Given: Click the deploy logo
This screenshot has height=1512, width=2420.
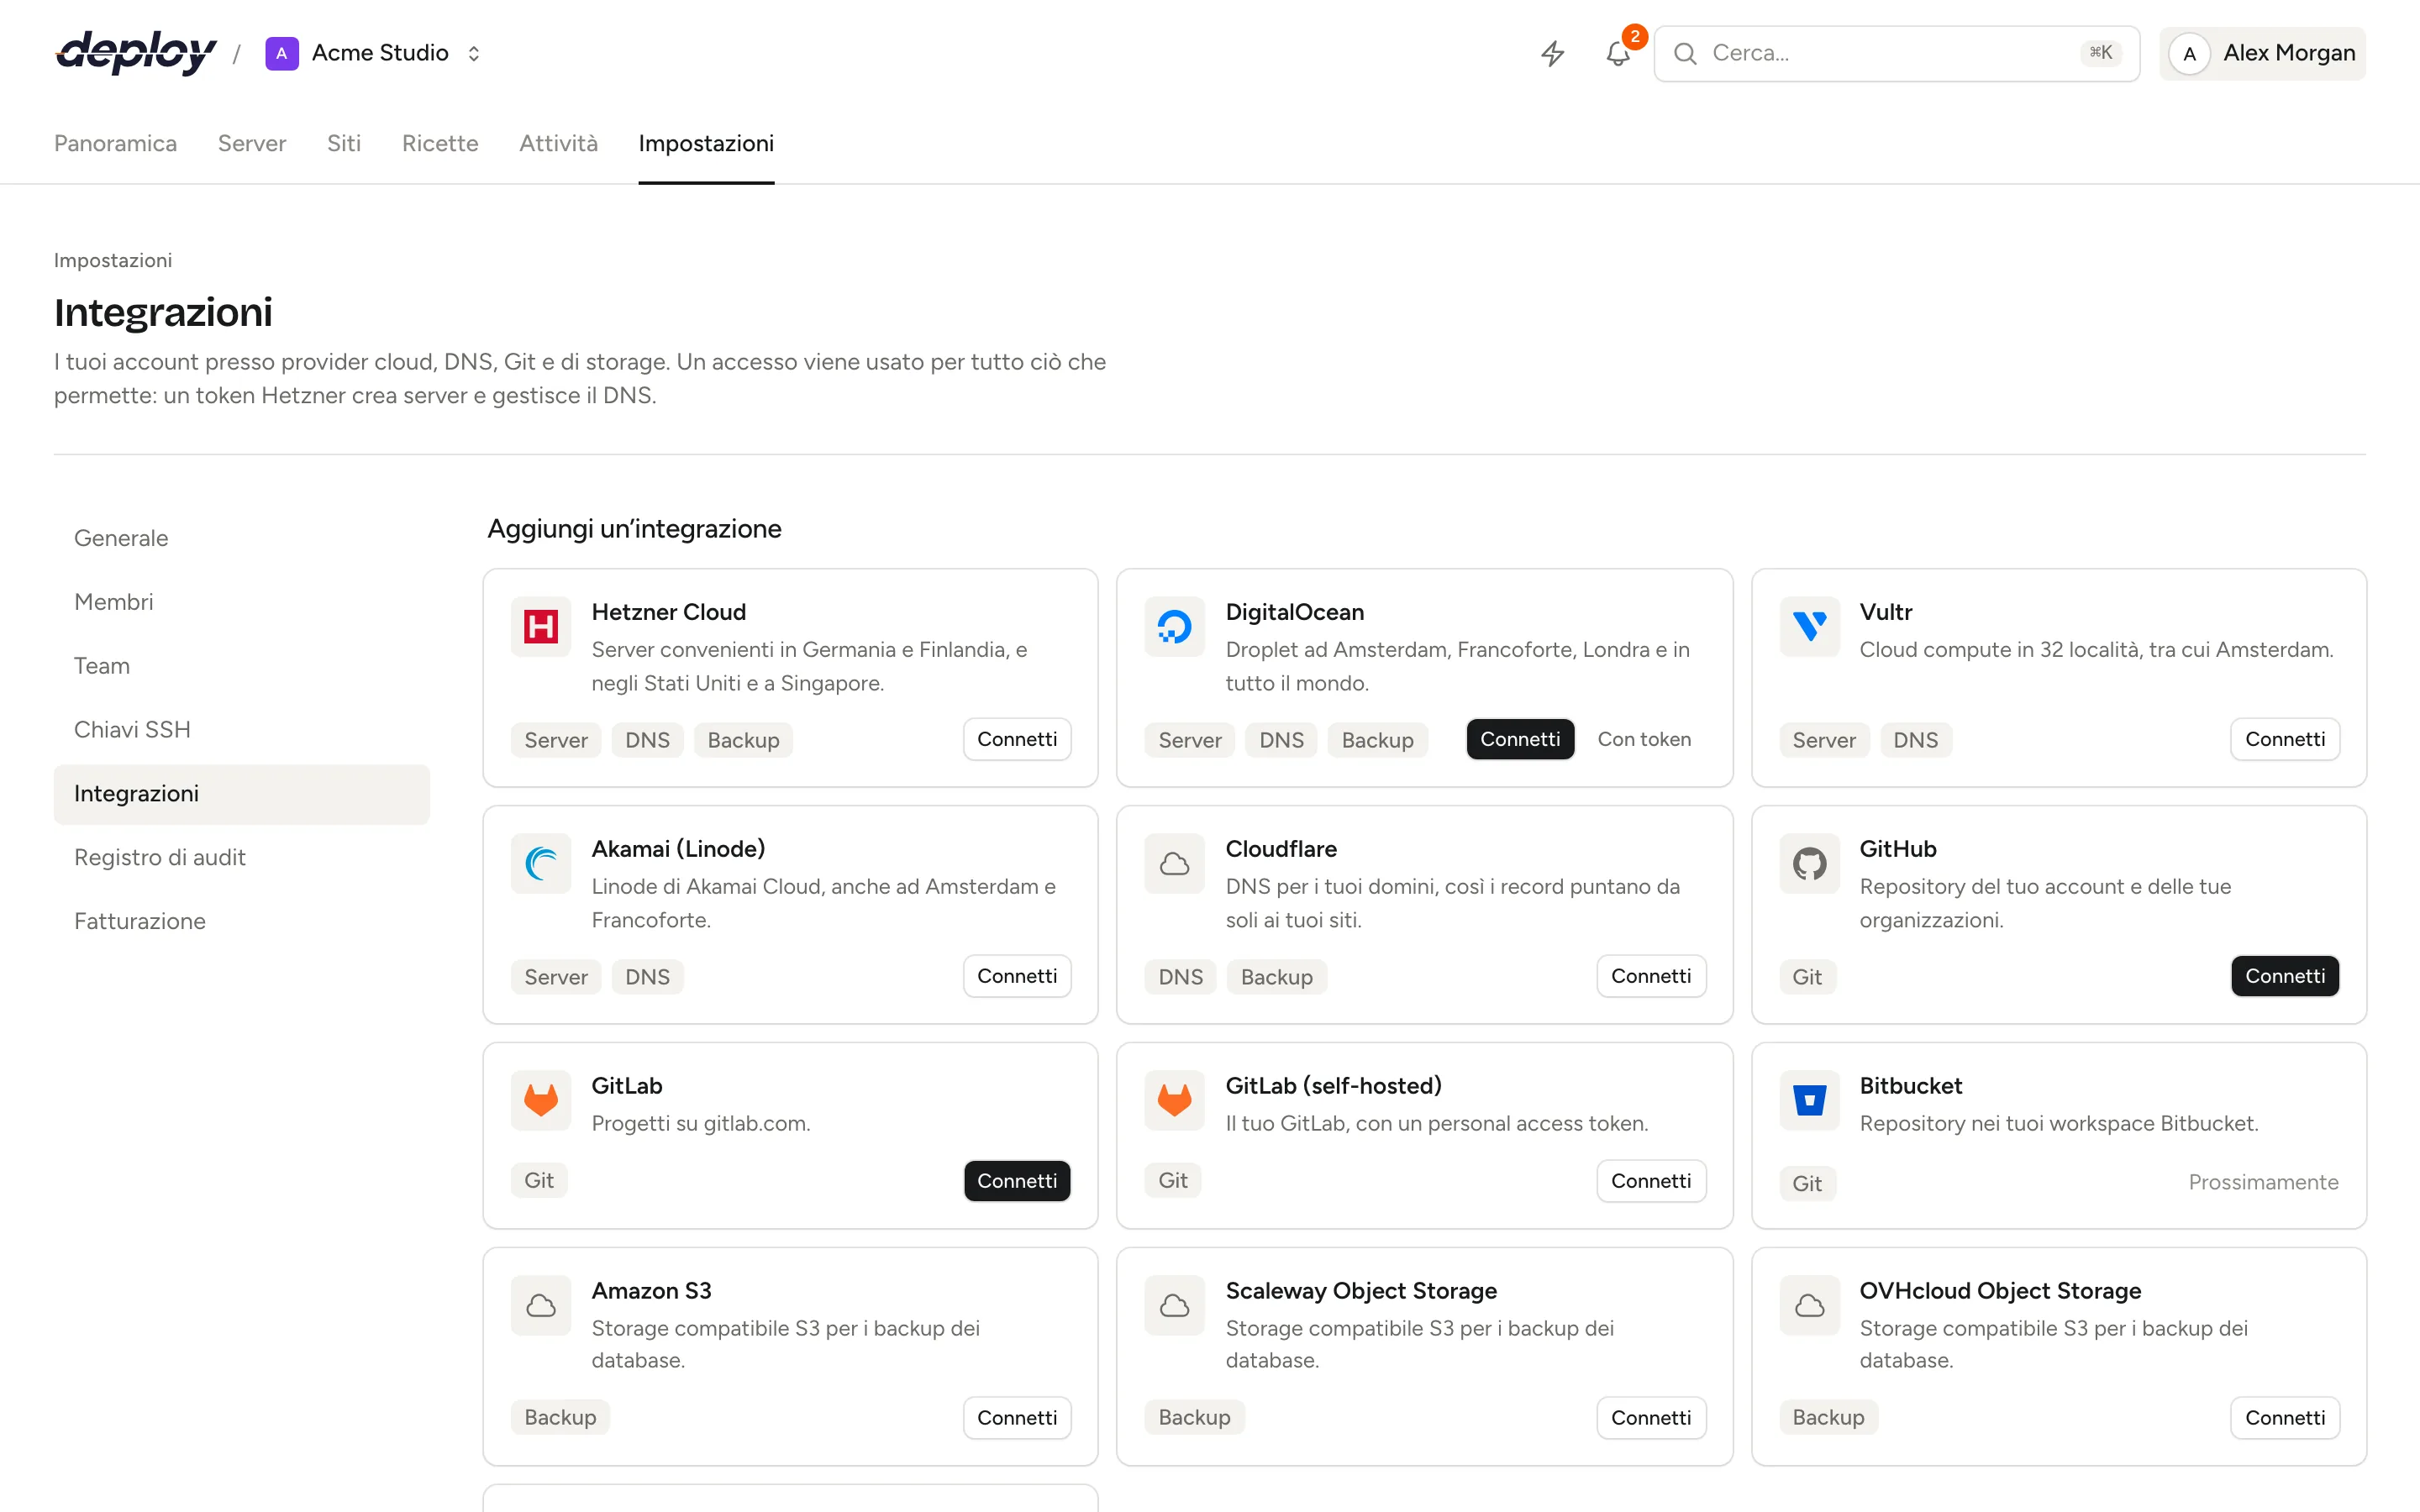Looking at the screenshot, I should tap(136, 53).
